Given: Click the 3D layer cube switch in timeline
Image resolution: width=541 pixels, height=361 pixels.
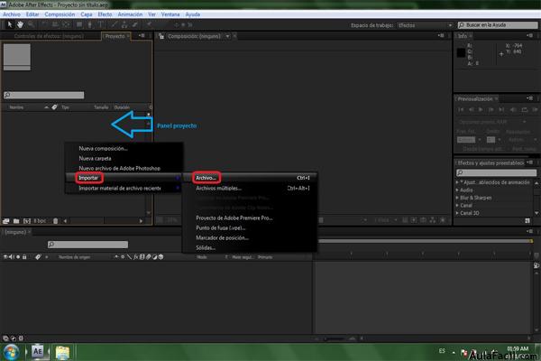Looking at the screenshot, I should (x=160, y=256).
